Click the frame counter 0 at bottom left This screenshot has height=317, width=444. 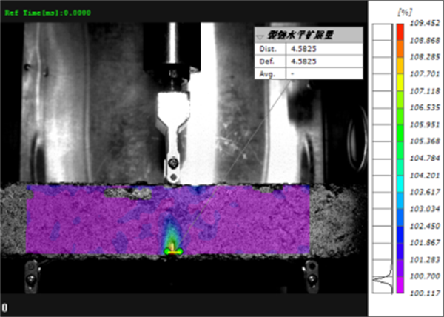pos(4,307)
